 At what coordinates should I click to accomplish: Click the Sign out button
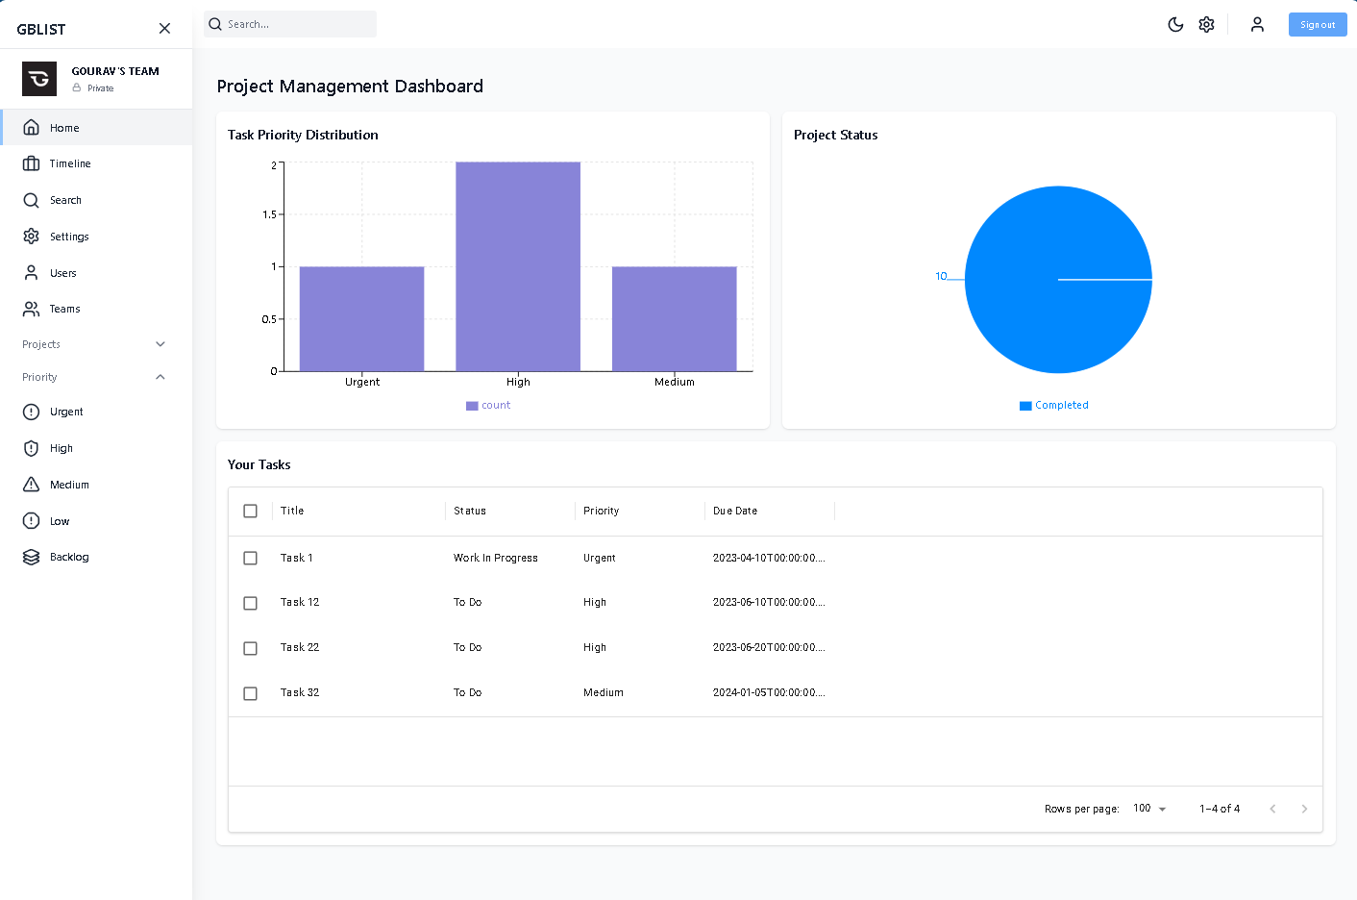pyautogui.click(x=1318, y=25)
